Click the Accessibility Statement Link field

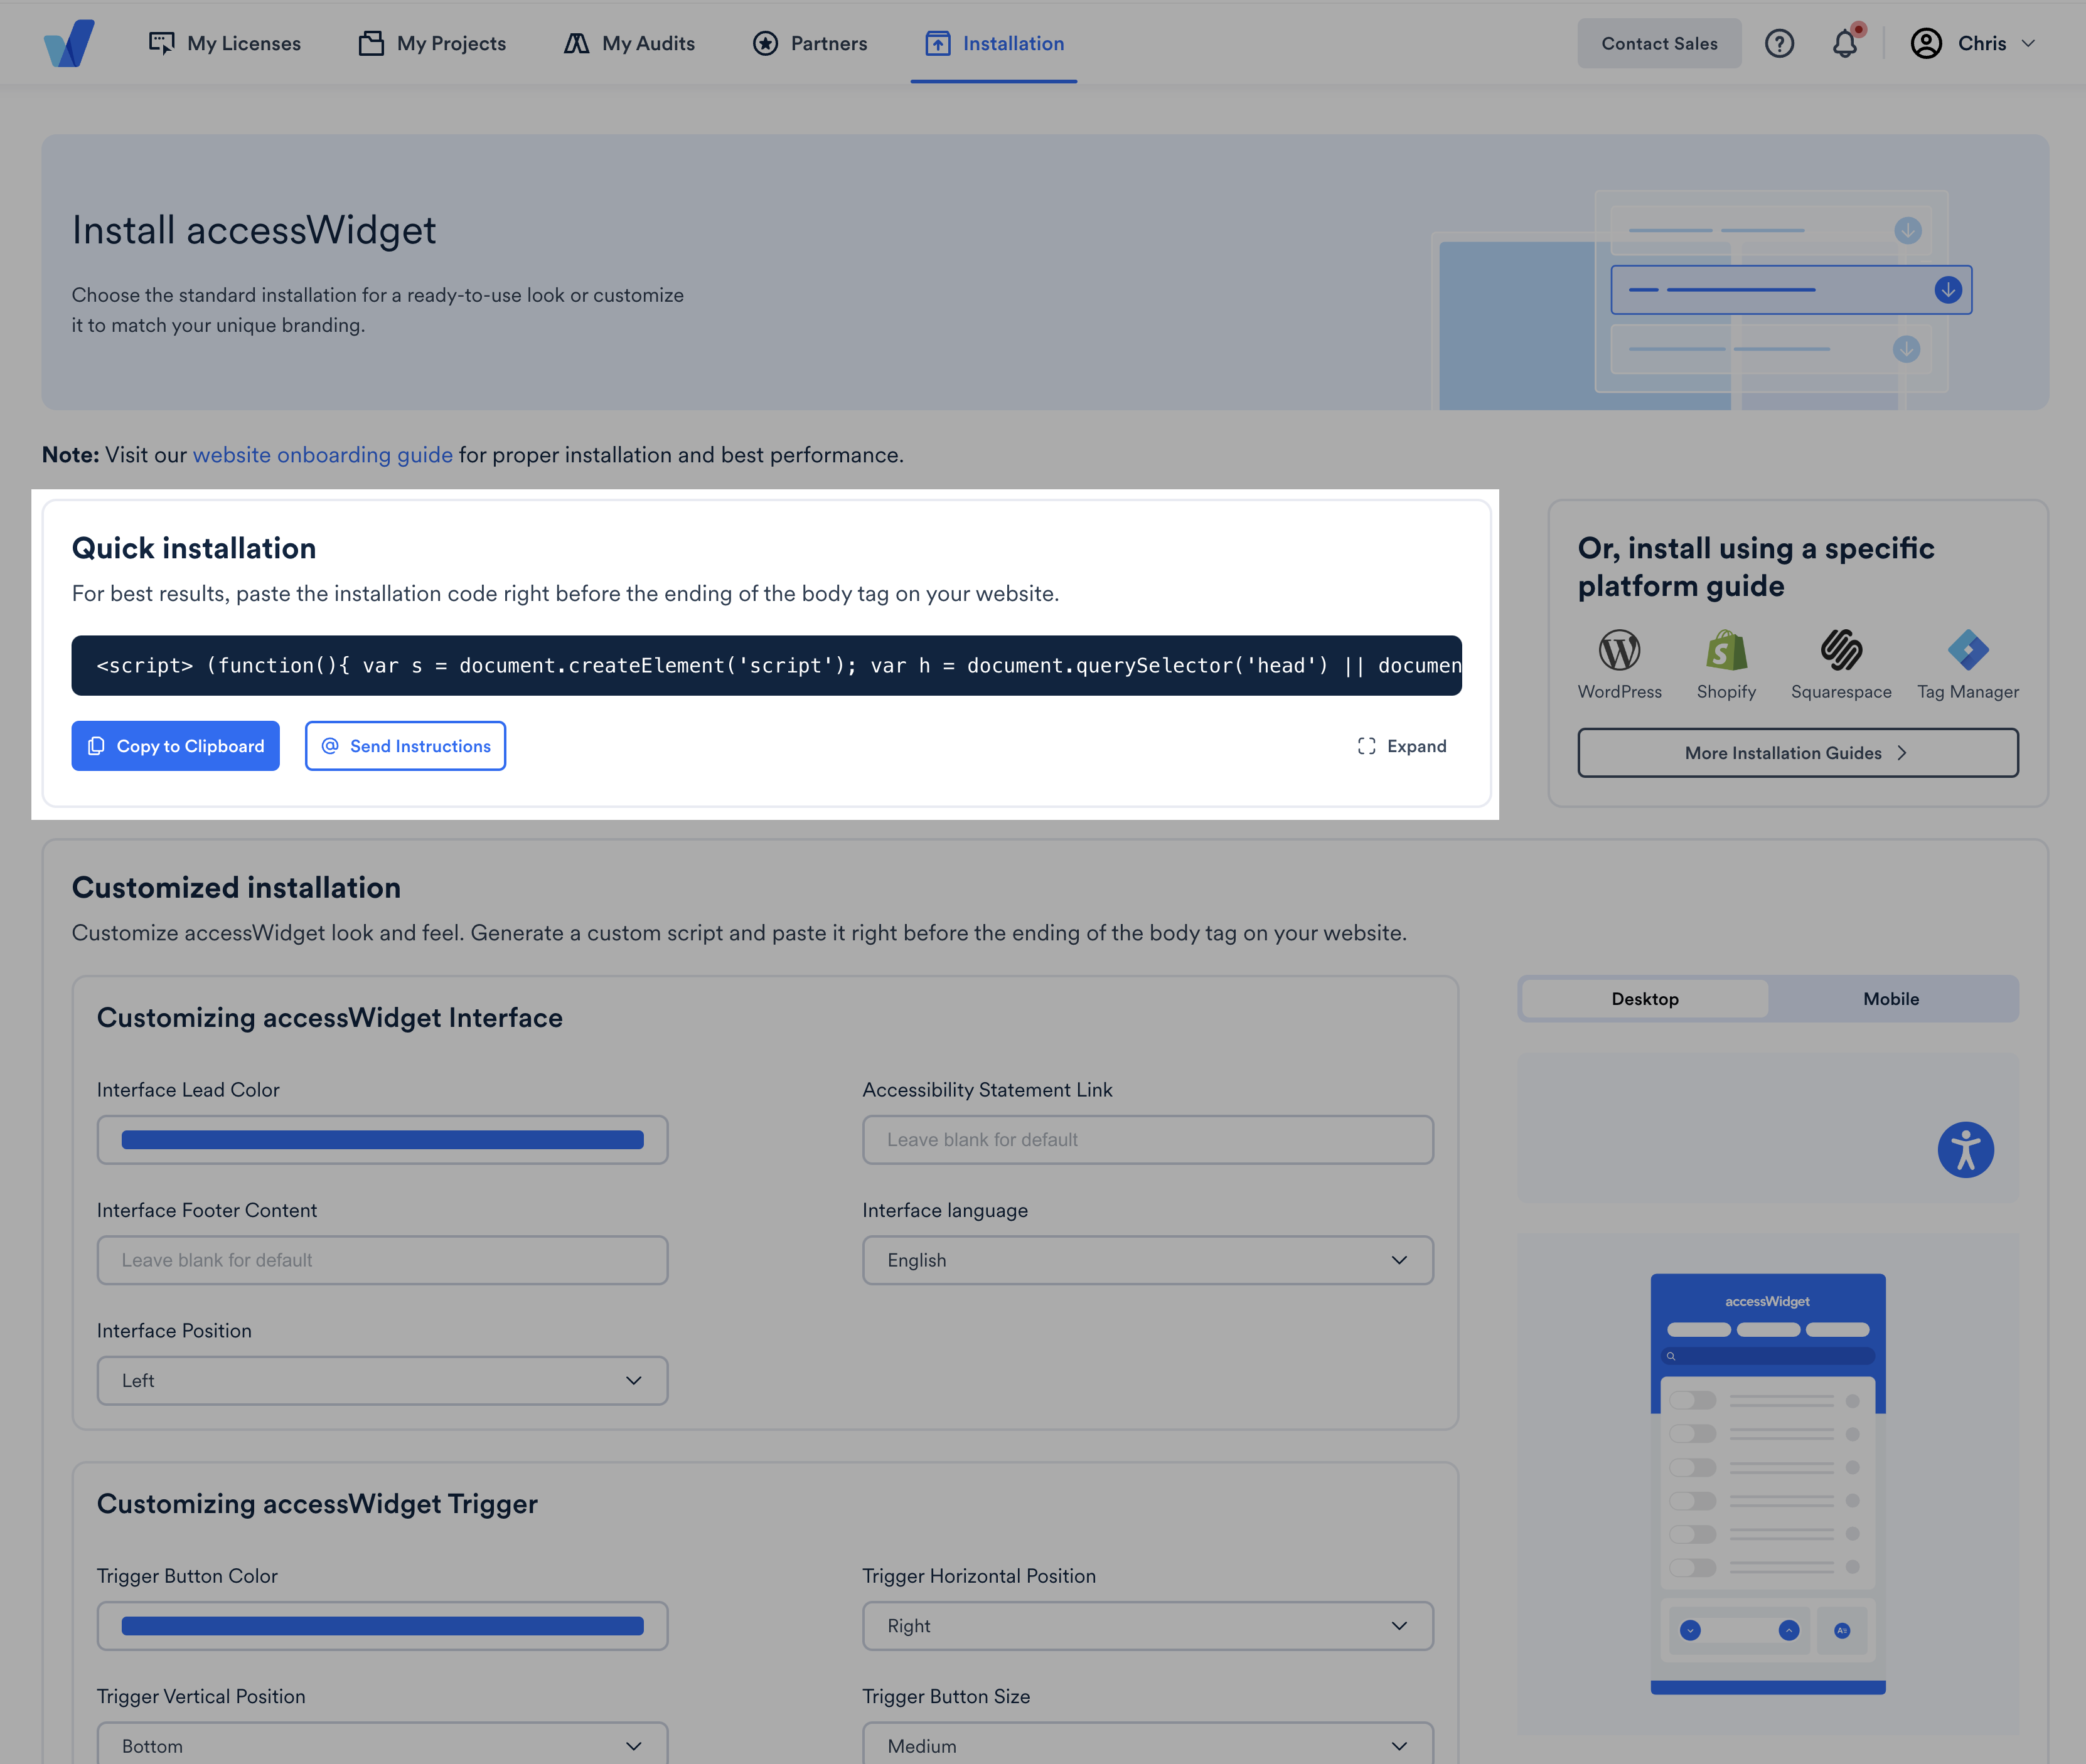1148,1140
